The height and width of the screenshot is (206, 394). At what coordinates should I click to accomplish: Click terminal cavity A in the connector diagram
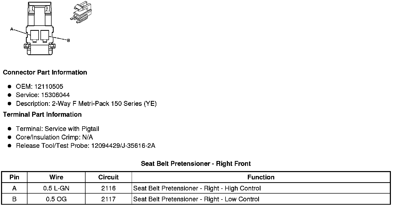click(34, 35)
